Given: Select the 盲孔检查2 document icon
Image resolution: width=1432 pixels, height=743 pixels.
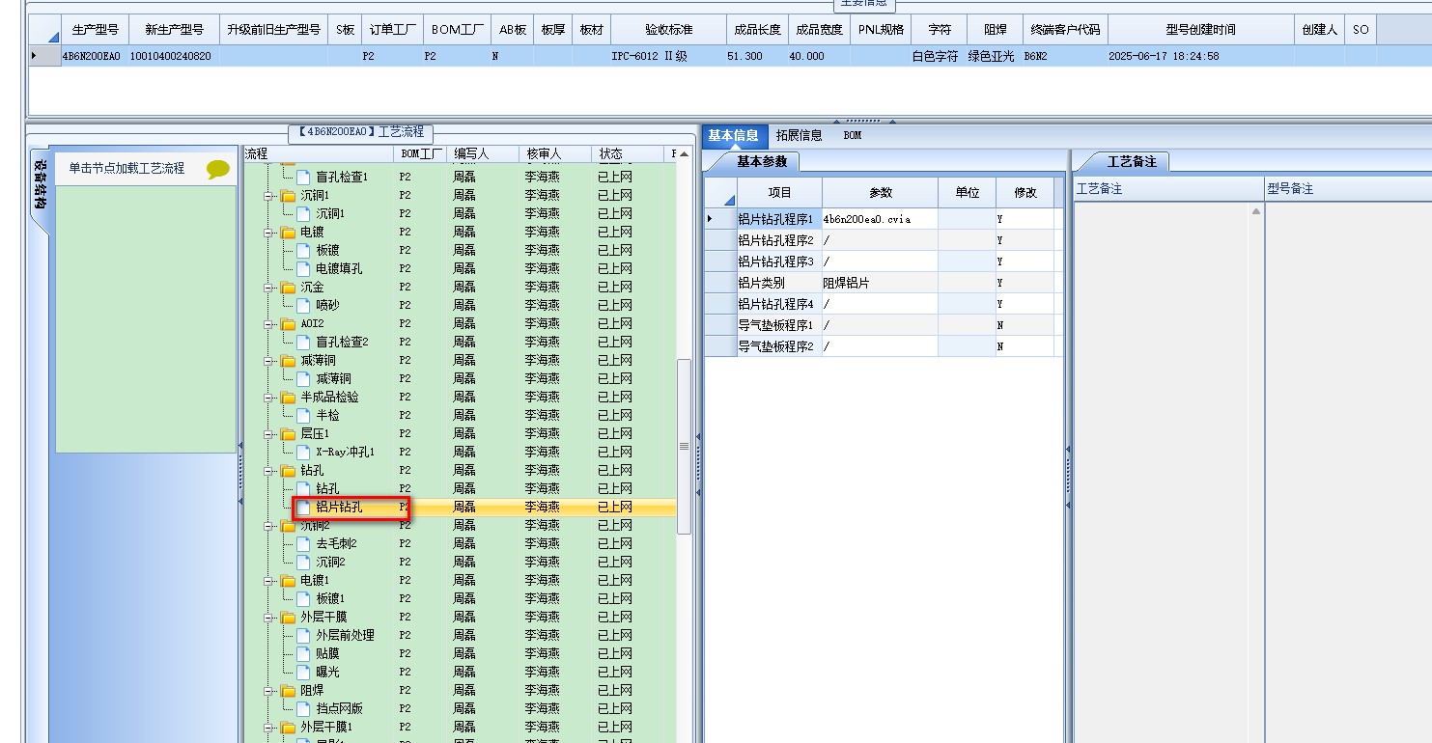Looking at the screenshot, I should point(304,342).
